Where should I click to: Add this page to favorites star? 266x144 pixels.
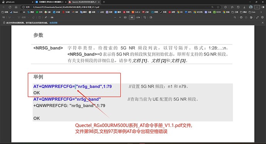(218, 7)
